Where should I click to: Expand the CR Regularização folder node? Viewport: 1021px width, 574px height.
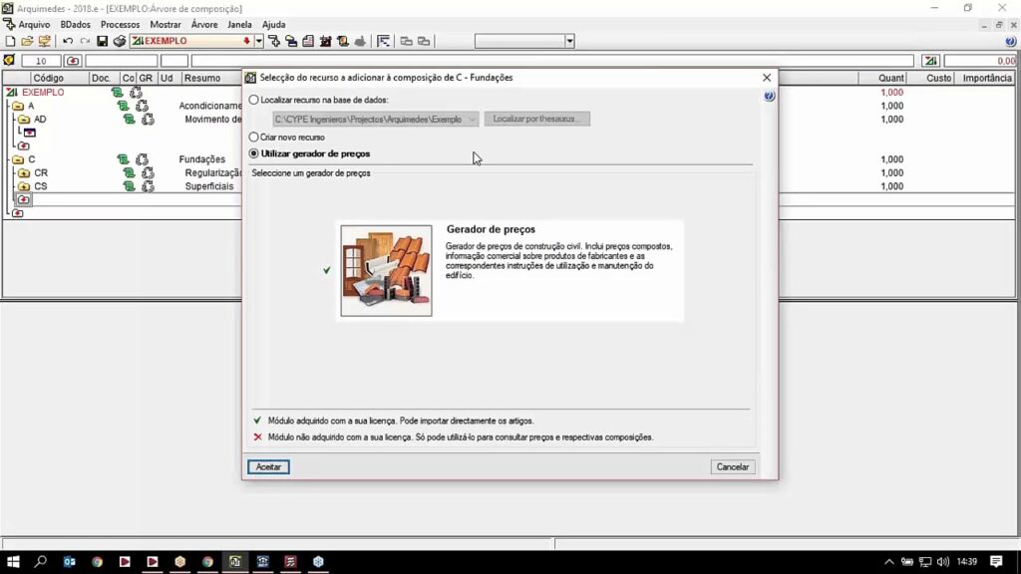coord(26,173)
